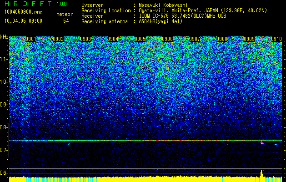Select the 0909 time marker
Viewport: 286px width, 182px height.
(249, 39)
